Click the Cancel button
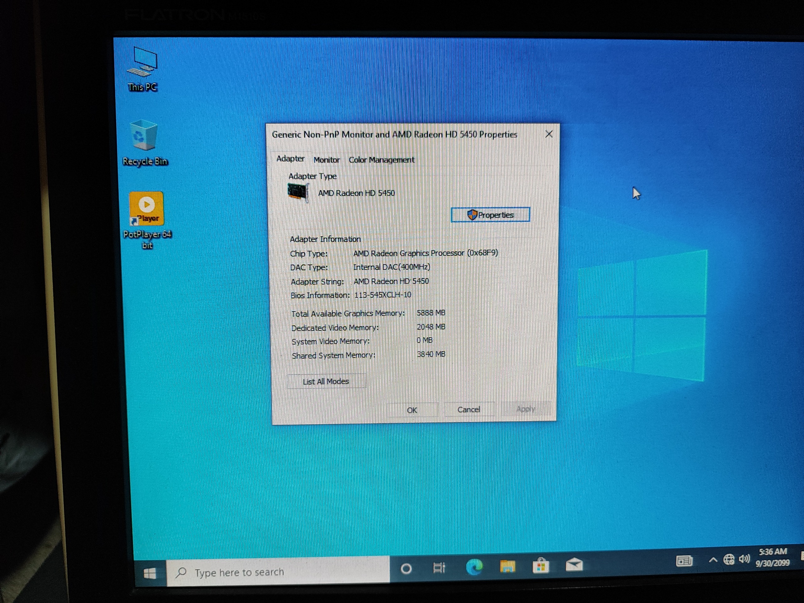The width and height of the screenshot is (804, 603). (x=469, y=410)
